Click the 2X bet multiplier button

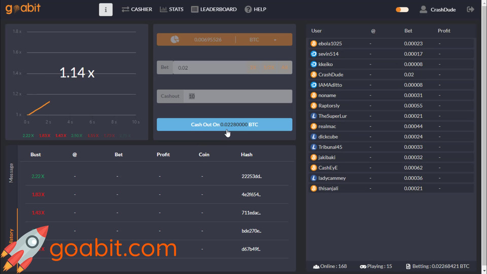(253, 67)
